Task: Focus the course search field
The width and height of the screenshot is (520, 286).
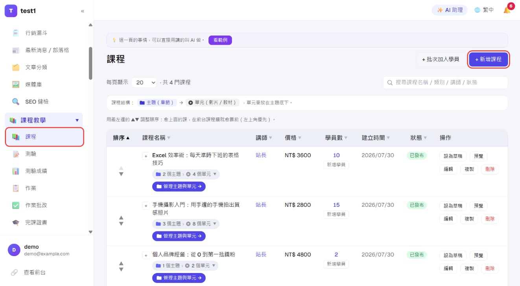Action: tap(445, 82)
